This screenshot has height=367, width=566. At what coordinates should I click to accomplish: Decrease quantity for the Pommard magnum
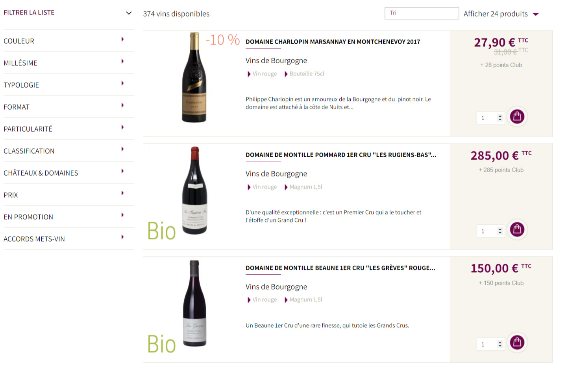[x=500, y=233]
